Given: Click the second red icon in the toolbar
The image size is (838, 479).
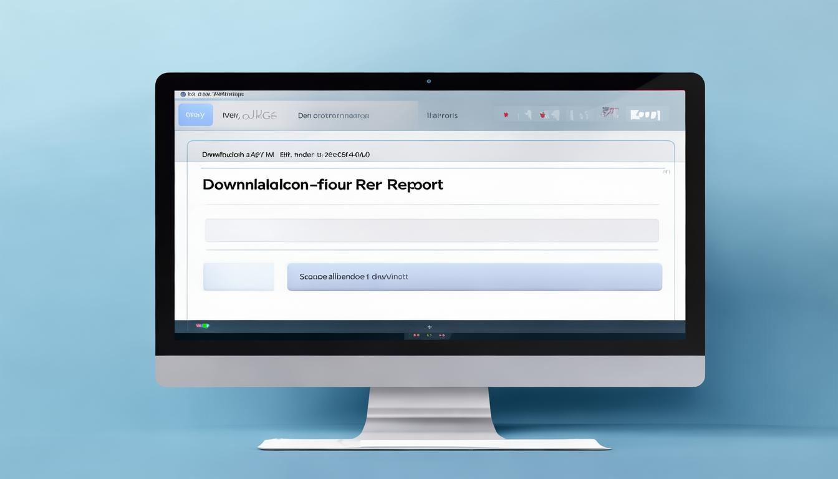Looking at the screenshot, I should click(543, 115).
